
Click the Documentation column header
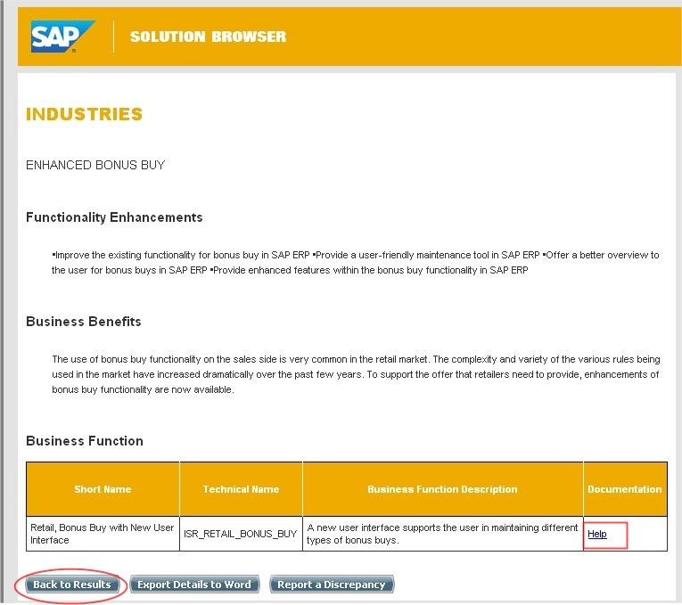pyautogui.click(x=625, y=489)
